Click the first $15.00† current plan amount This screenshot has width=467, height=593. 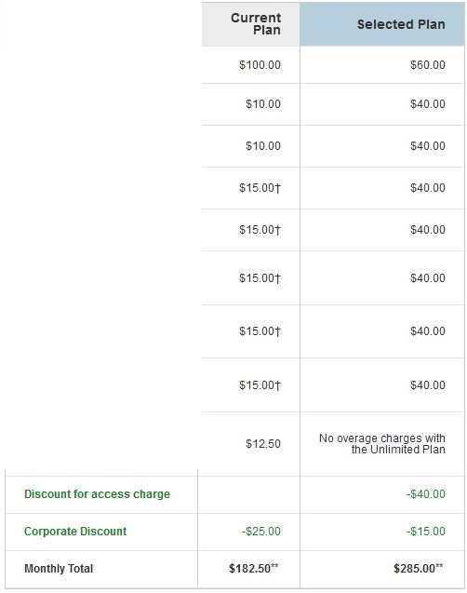tap(260, 188)
